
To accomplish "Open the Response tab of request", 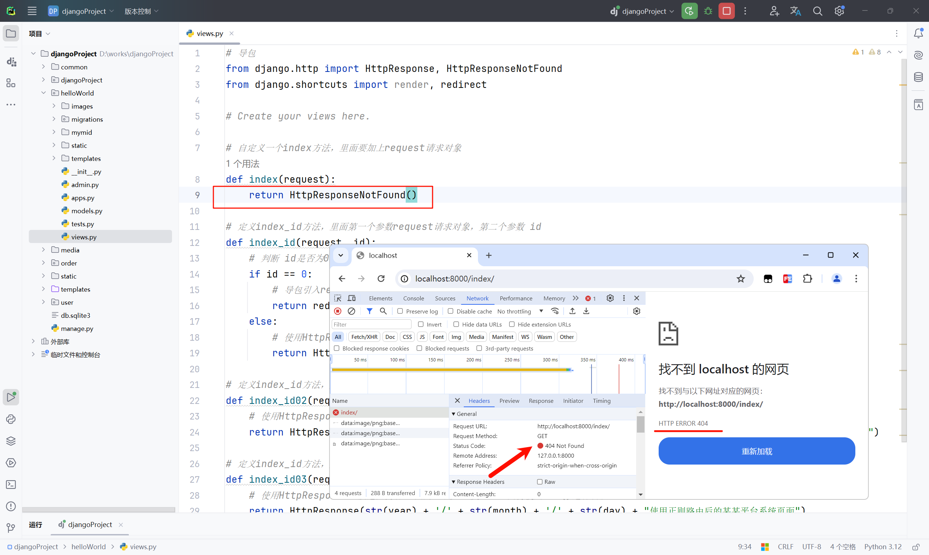I will click(x=541, y=401).
